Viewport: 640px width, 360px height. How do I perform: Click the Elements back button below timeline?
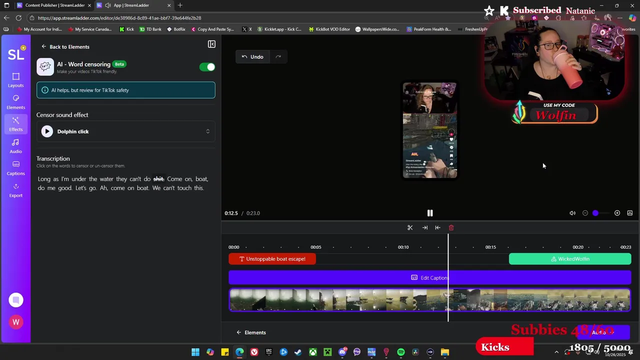click(251, 332)
